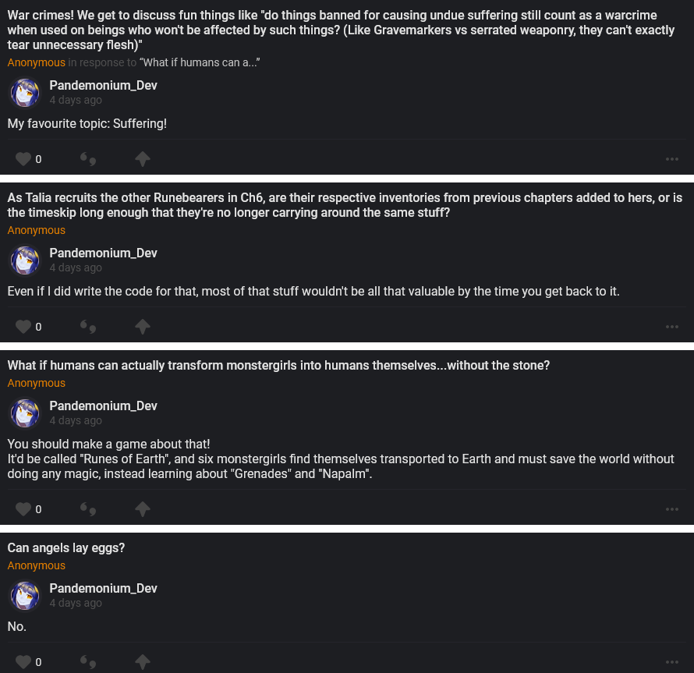Click "4 days ago" timestamp on Talia answer
This screenshot has width=694, height=673.
76,267
